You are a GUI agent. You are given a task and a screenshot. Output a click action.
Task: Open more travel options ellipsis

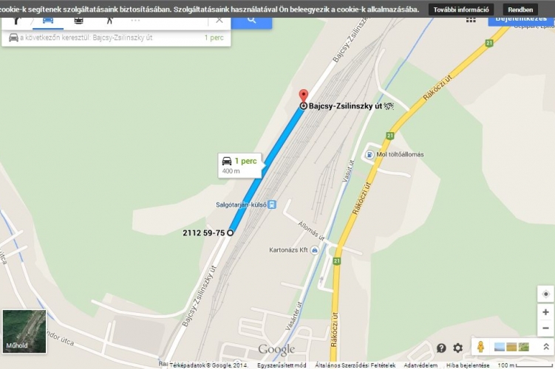tap(135, 21)
